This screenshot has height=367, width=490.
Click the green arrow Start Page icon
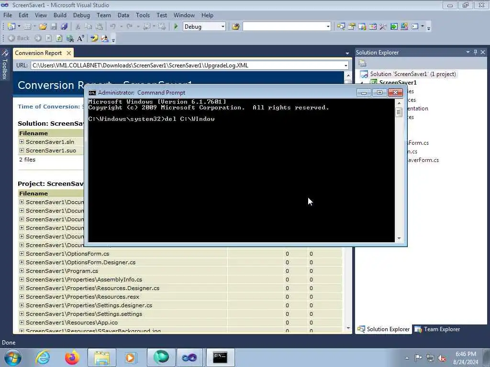[x=394, y=27]
